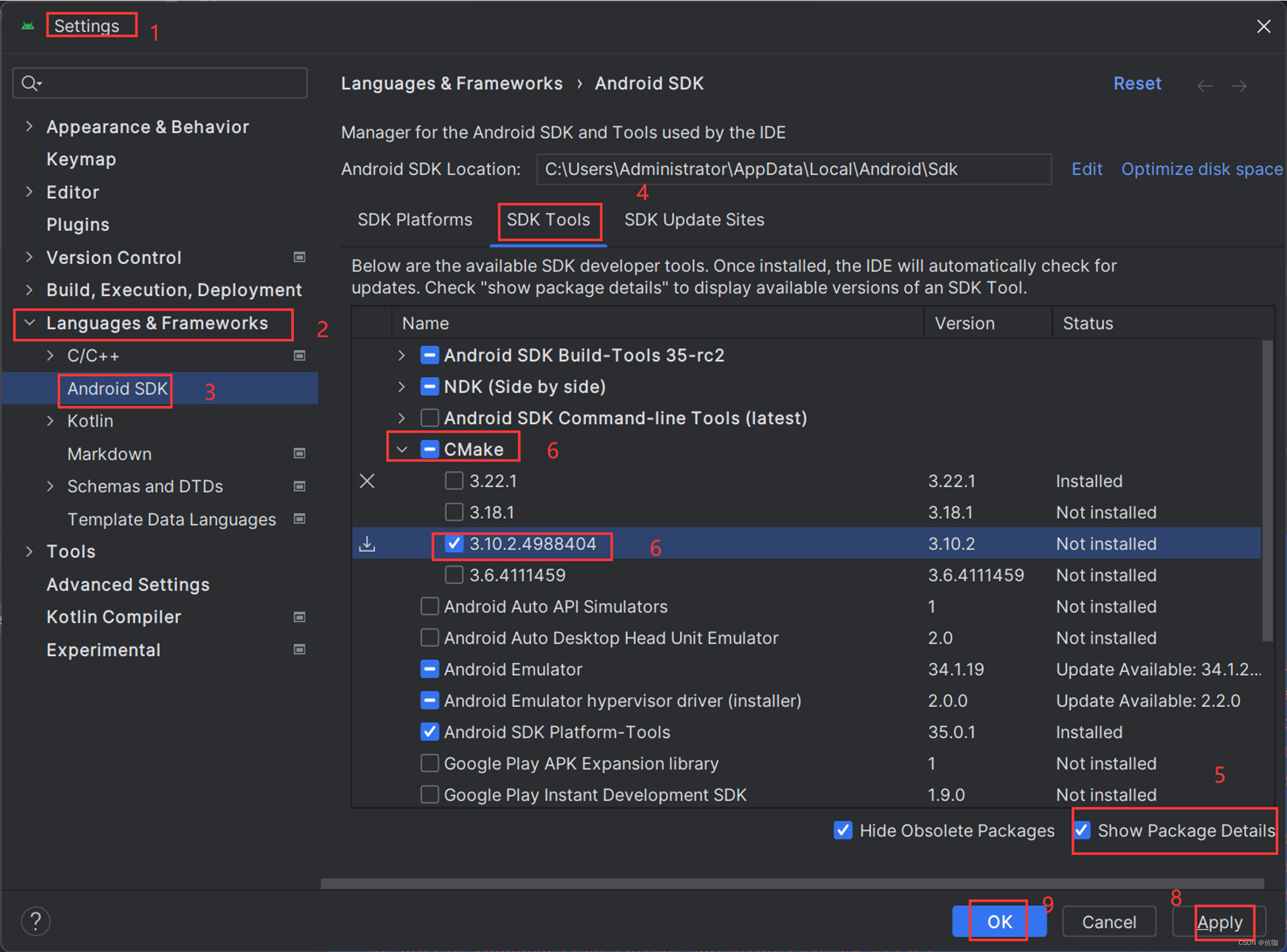This screenshot has height=952, width=1287.
Task: Expand Appearance & Behavior section
Action: pos(29,127)
